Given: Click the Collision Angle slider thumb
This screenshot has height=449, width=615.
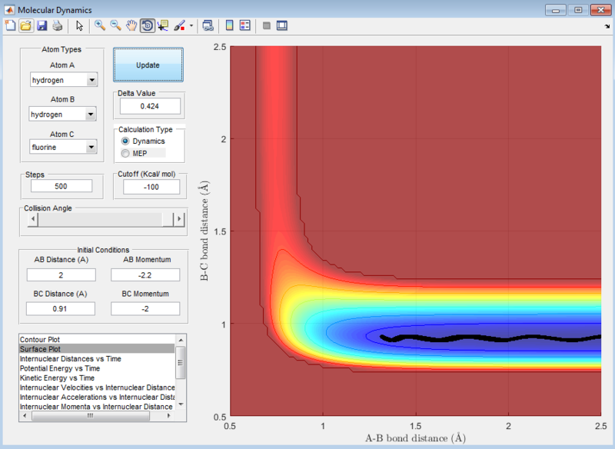Looking at the screenshot, I should (168, 219).
